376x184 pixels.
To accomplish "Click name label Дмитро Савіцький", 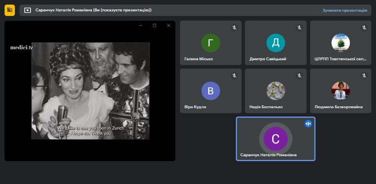I will coord(268,59).
